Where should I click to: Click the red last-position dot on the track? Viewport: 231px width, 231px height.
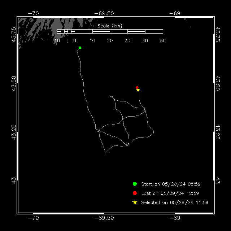(137, 87)
